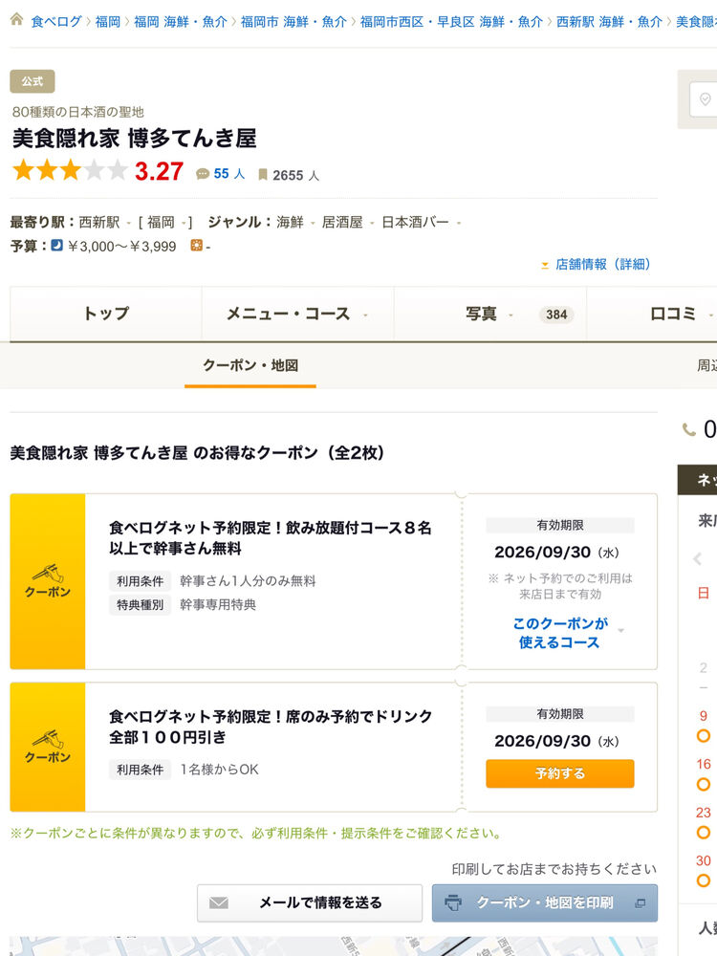Click the 384 photo count badge

click(556, 315)
